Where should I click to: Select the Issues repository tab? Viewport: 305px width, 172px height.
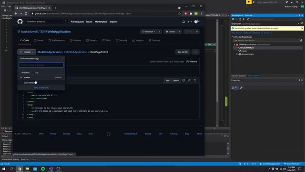pyautogui.click(x=39, y=40)
